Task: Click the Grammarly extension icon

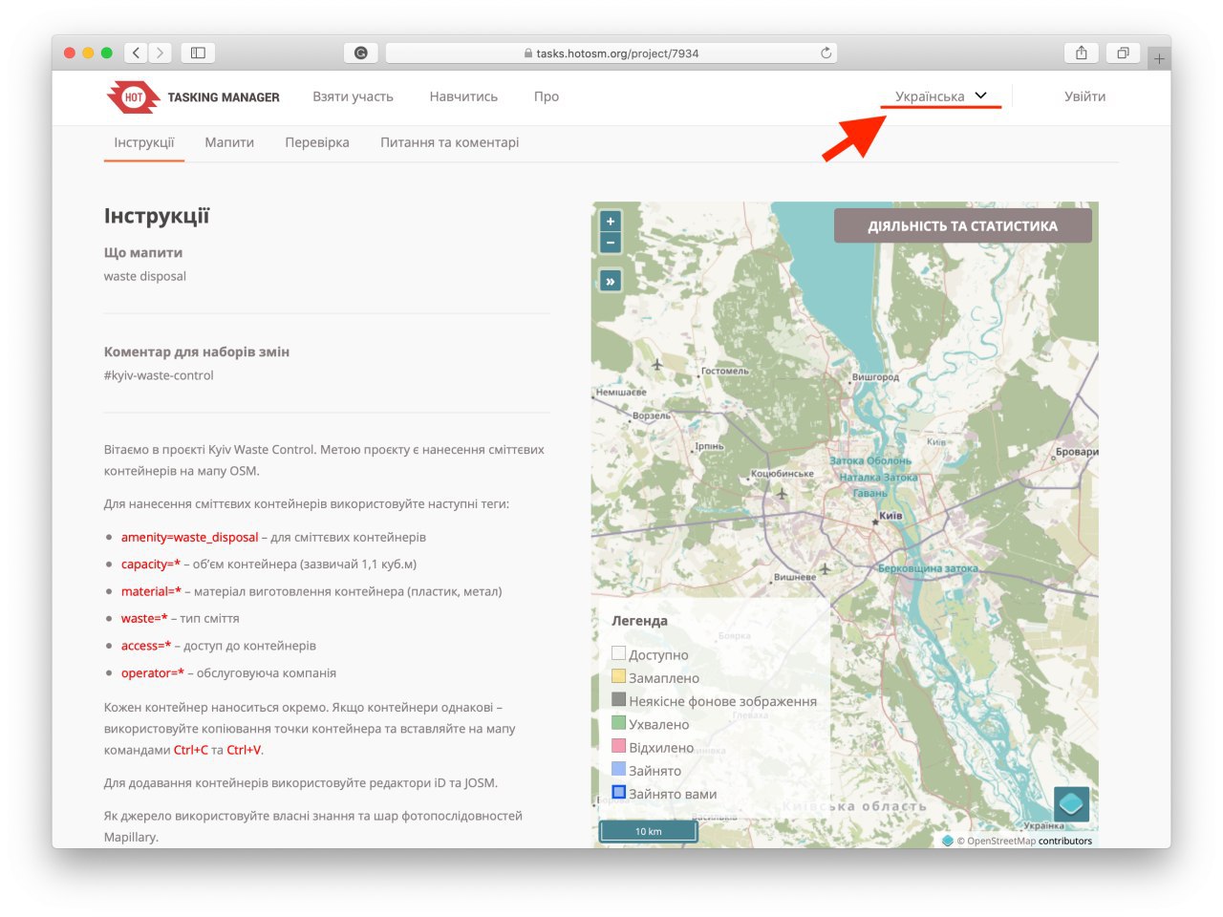Action: 361,53
